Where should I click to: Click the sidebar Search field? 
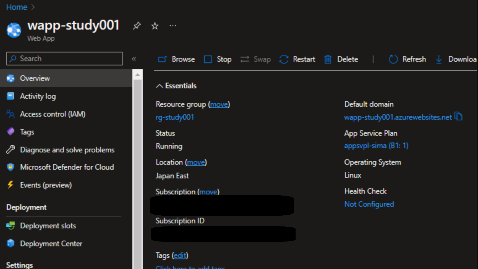pos(65,59)
